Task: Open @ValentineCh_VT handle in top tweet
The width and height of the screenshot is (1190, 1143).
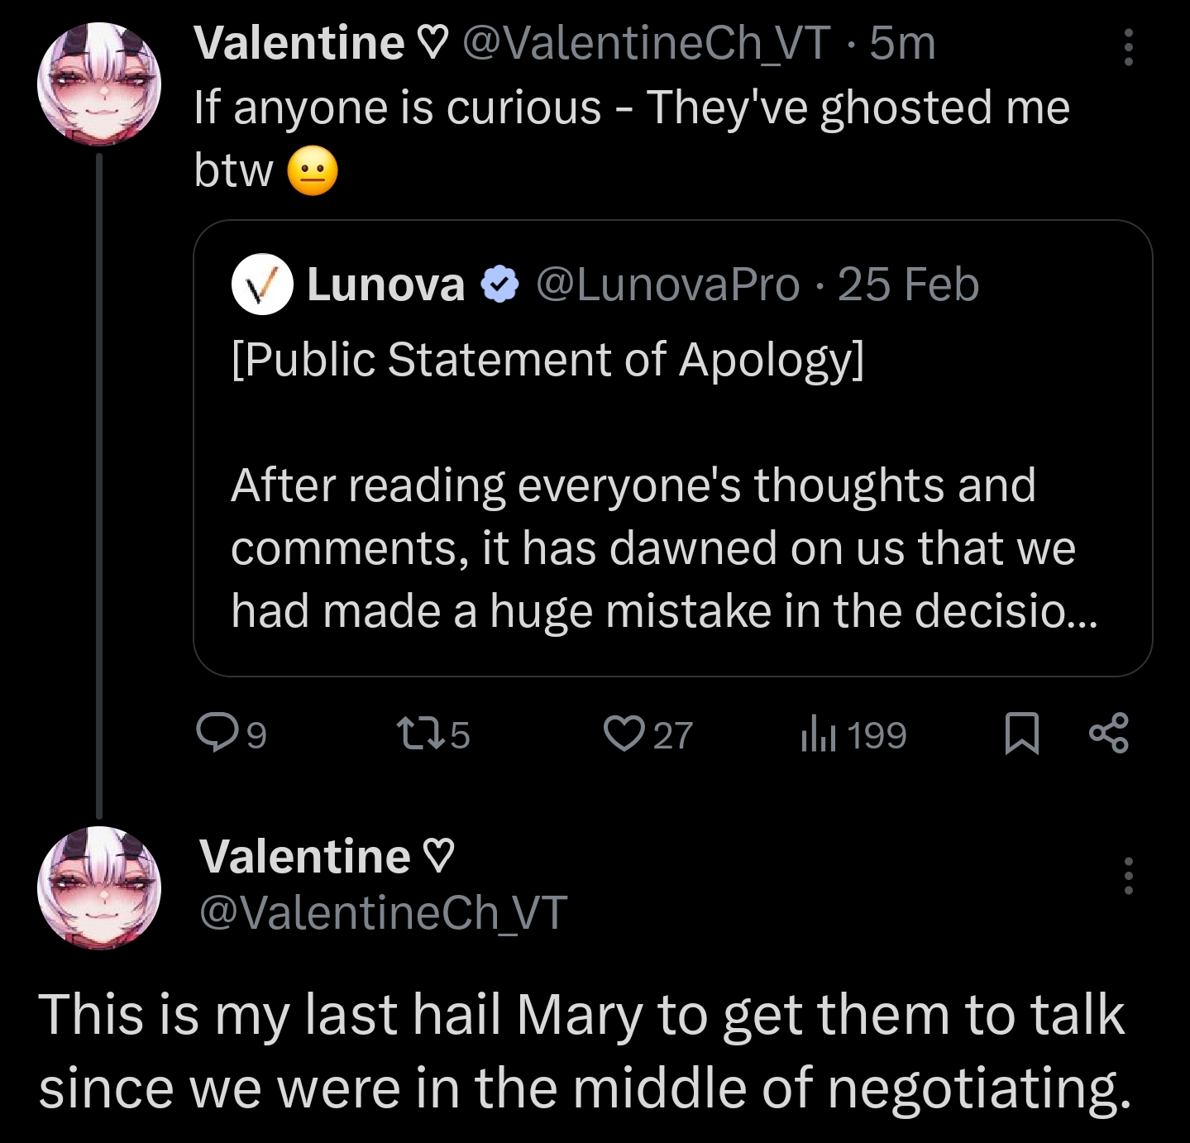Action: (646, 43)
